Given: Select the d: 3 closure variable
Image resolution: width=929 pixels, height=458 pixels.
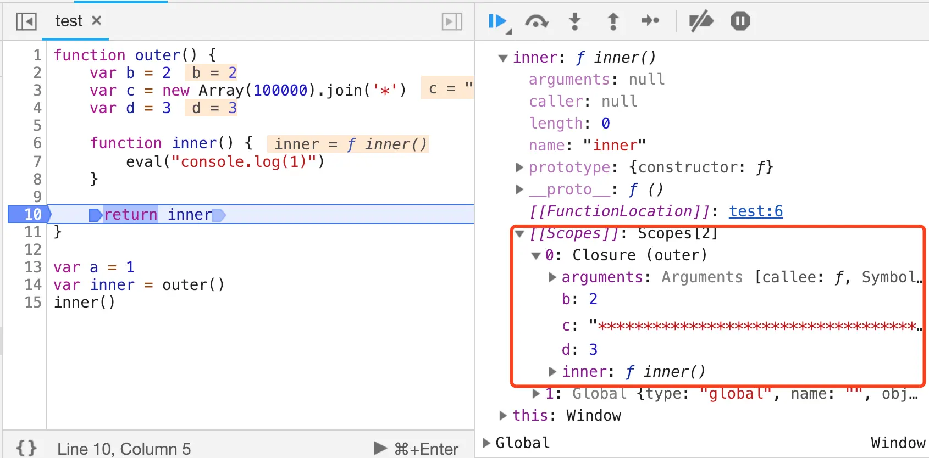Looking at the screenshot, I should (579, 350).
